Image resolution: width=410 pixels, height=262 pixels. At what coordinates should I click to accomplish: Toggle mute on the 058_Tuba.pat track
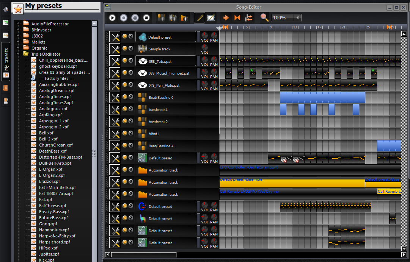125,61
